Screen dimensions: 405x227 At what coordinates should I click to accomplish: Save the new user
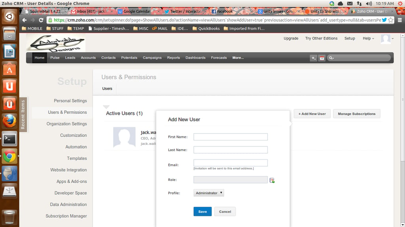point(202,212)
